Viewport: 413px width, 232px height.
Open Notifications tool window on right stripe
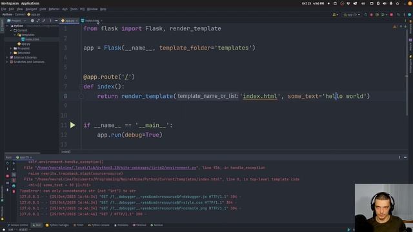click(x=410, y=64)
